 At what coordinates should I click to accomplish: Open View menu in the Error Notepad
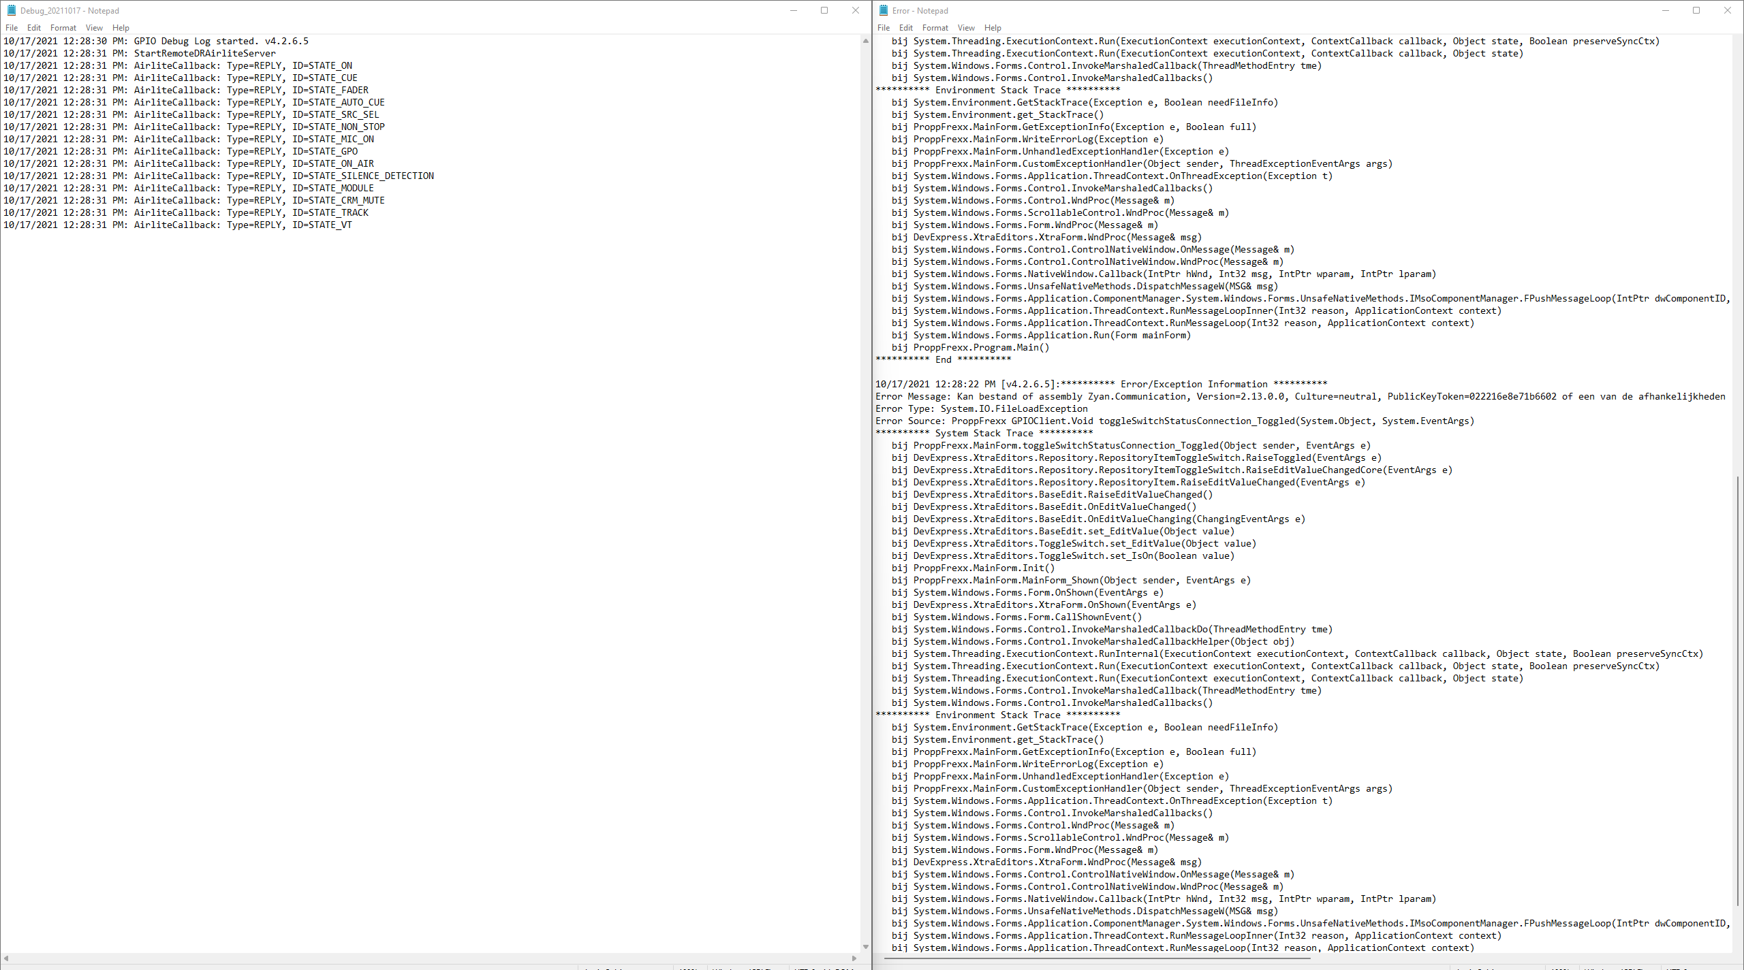(x=966, y=28)
